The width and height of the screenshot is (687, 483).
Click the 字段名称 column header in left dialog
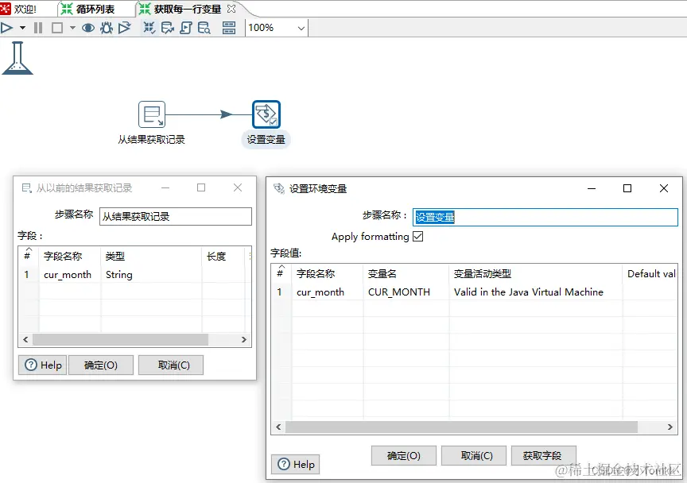[x=63, y=256]
